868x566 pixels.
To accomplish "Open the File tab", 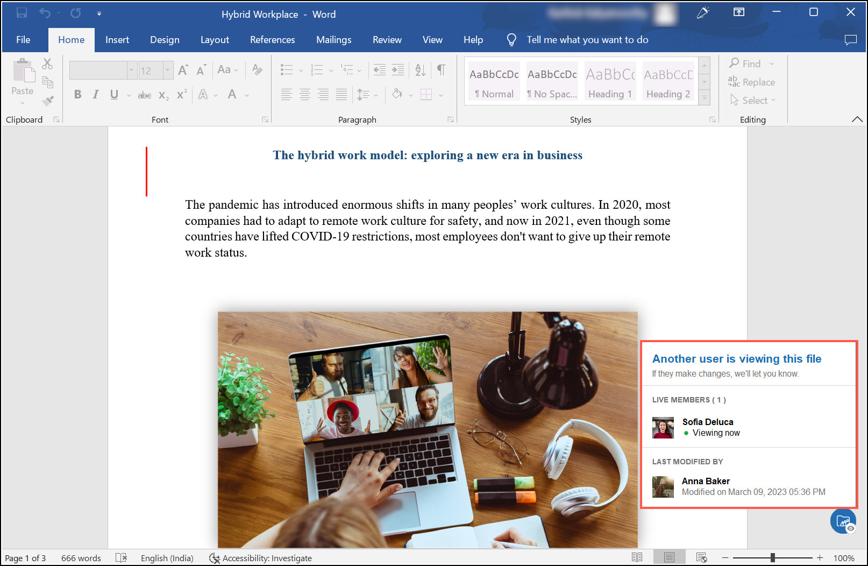I will coord(23,40).
